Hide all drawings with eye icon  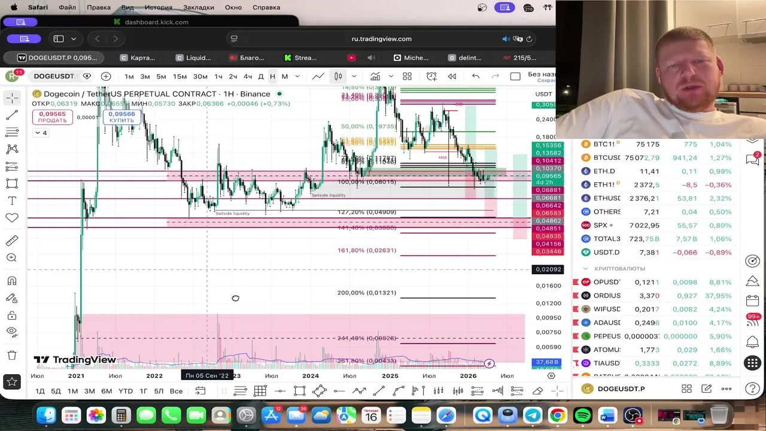click(12, 332)
